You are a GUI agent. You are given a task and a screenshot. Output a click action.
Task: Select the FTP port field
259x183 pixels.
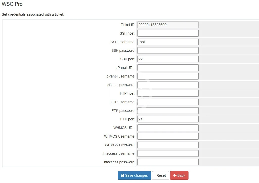tap(168, 119)
